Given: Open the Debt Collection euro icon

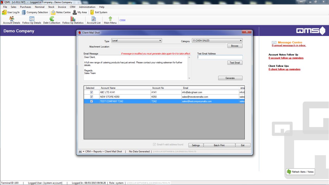Looking at the screenshot, I should tap(52, 20).
